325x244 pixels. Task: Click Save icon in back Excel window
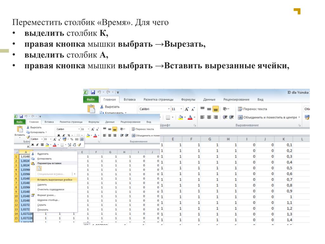point(93,92)
